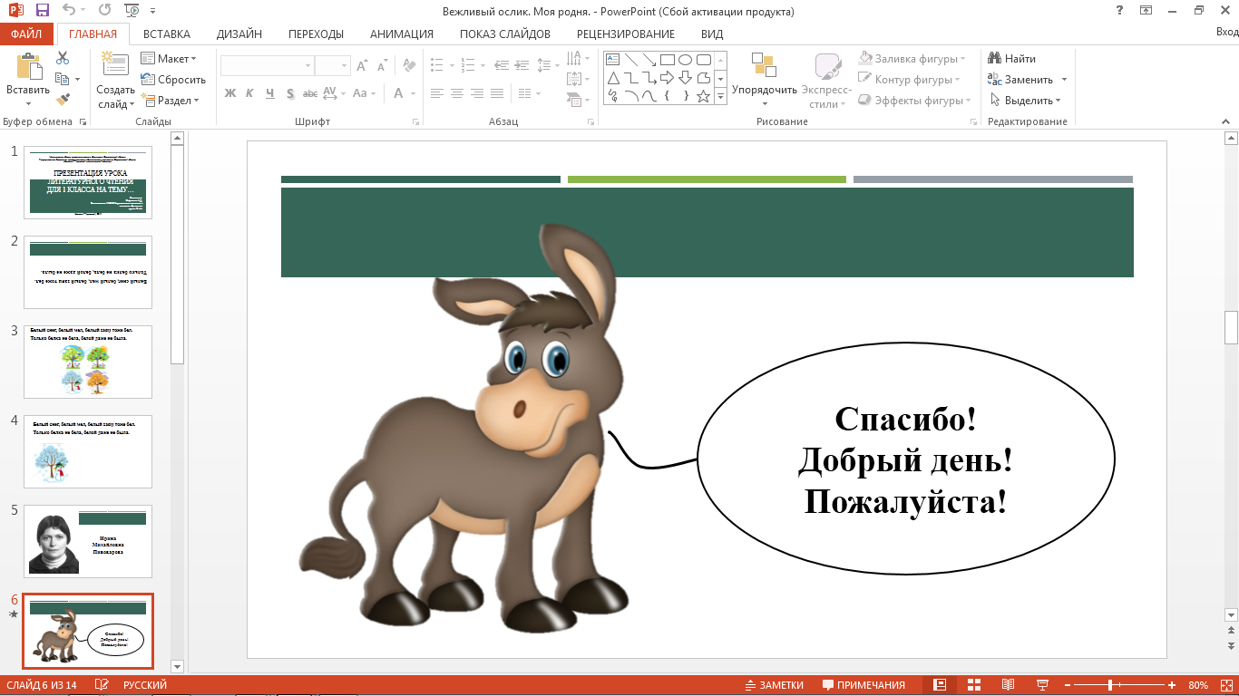This screenshot has height=696, width=1239.
Task: Switch to the ПЕРЕХОДЫ tab
Action: point(316,34)
